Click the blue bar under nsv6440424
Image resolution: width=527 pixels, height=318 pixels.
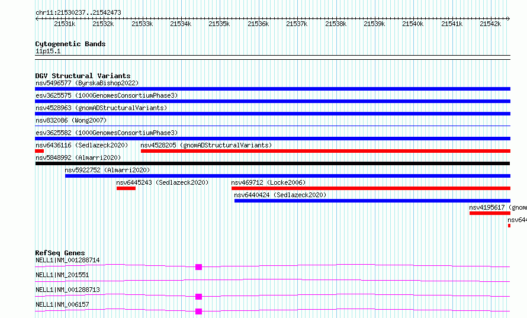point(372,201)
